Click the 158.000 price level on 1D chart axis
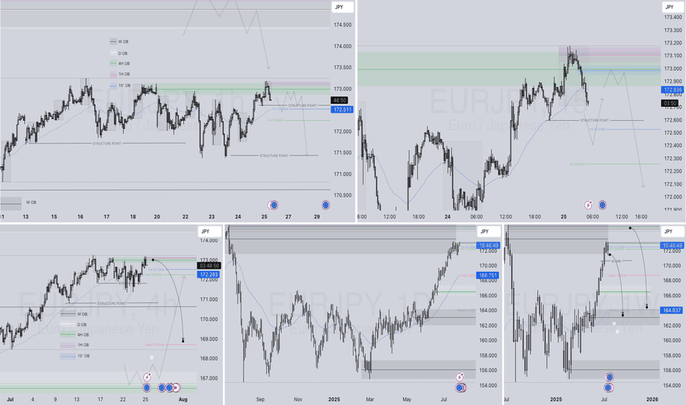This screenshot has width=686, height=405. point(488,356)
